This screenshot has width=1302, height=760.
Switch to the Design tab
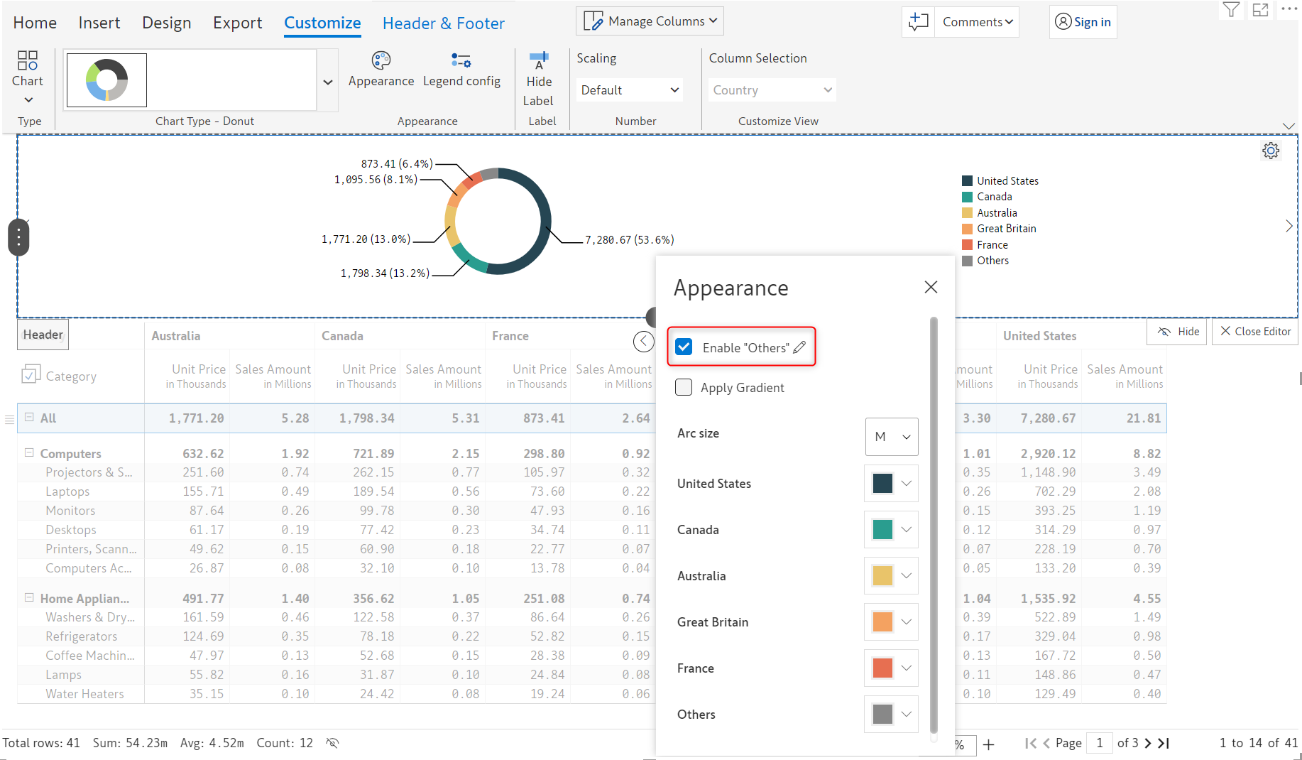click(166, 23)
